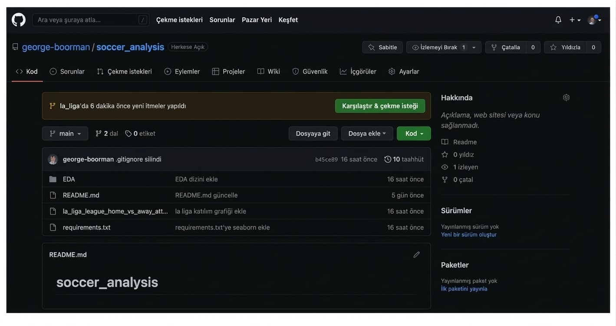Screen dimensions: 616x326
Task: Click george-boorman's commit avatar
Action: 53,160
